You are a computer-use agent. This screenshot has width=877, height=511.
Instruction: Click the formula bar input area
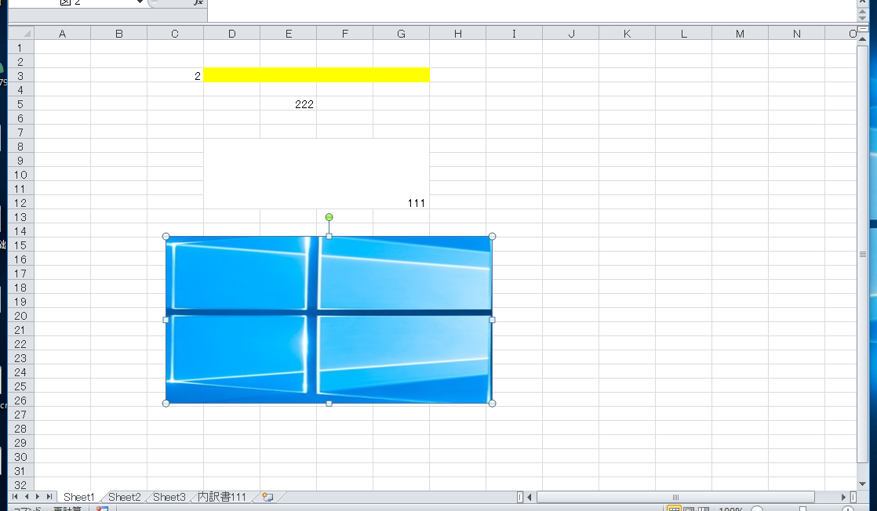[531, 10]
